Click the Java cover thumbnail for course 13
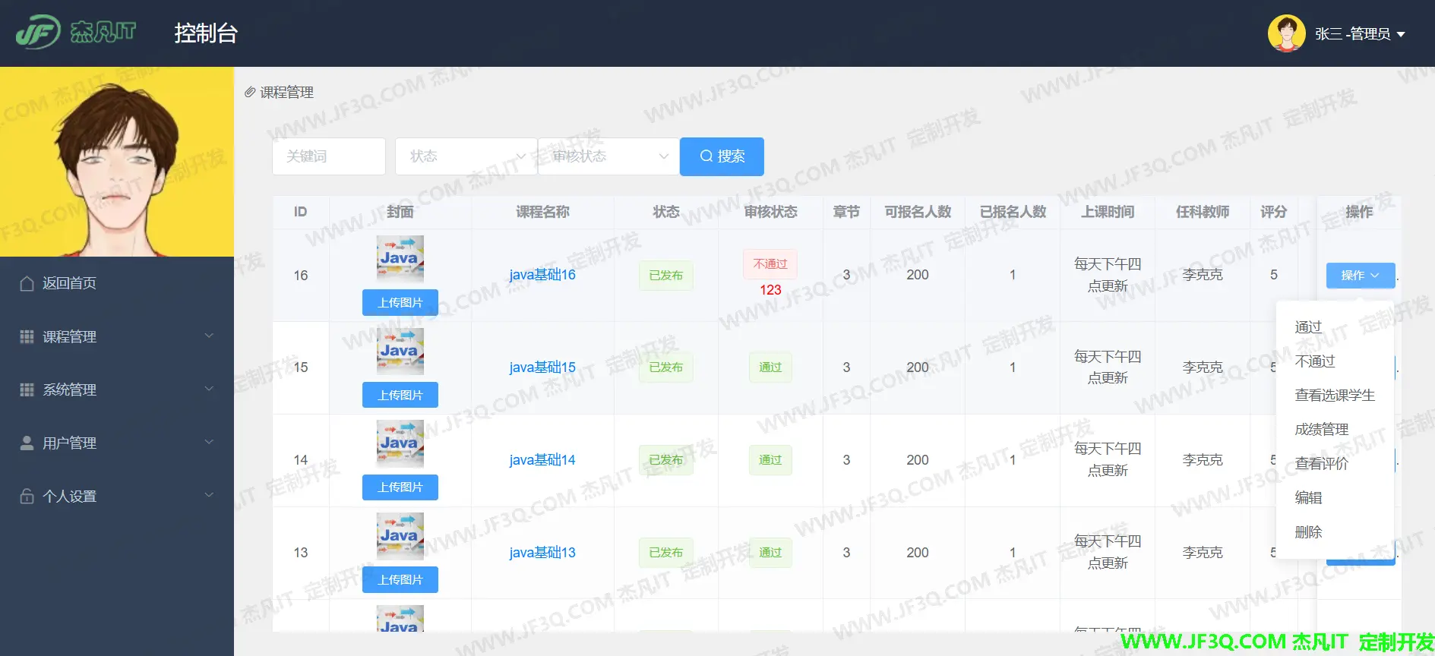The width and height of the screenshot is (1435, 656). pyautogui.click(x=400, y=535)
